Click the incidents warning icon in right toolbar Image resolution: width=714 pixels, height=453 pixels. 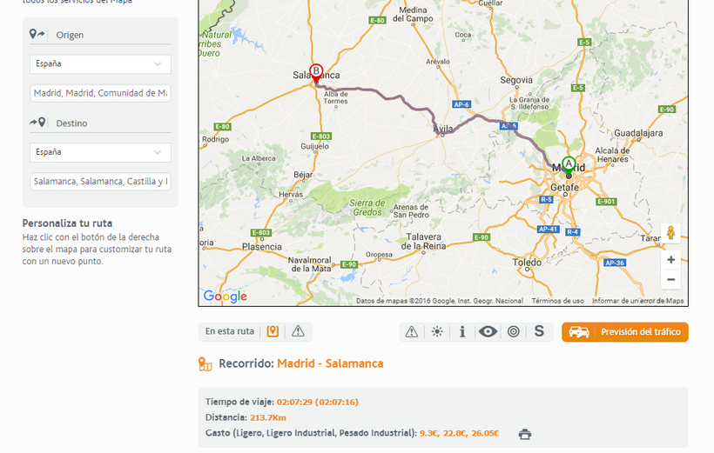click(412, 331)
